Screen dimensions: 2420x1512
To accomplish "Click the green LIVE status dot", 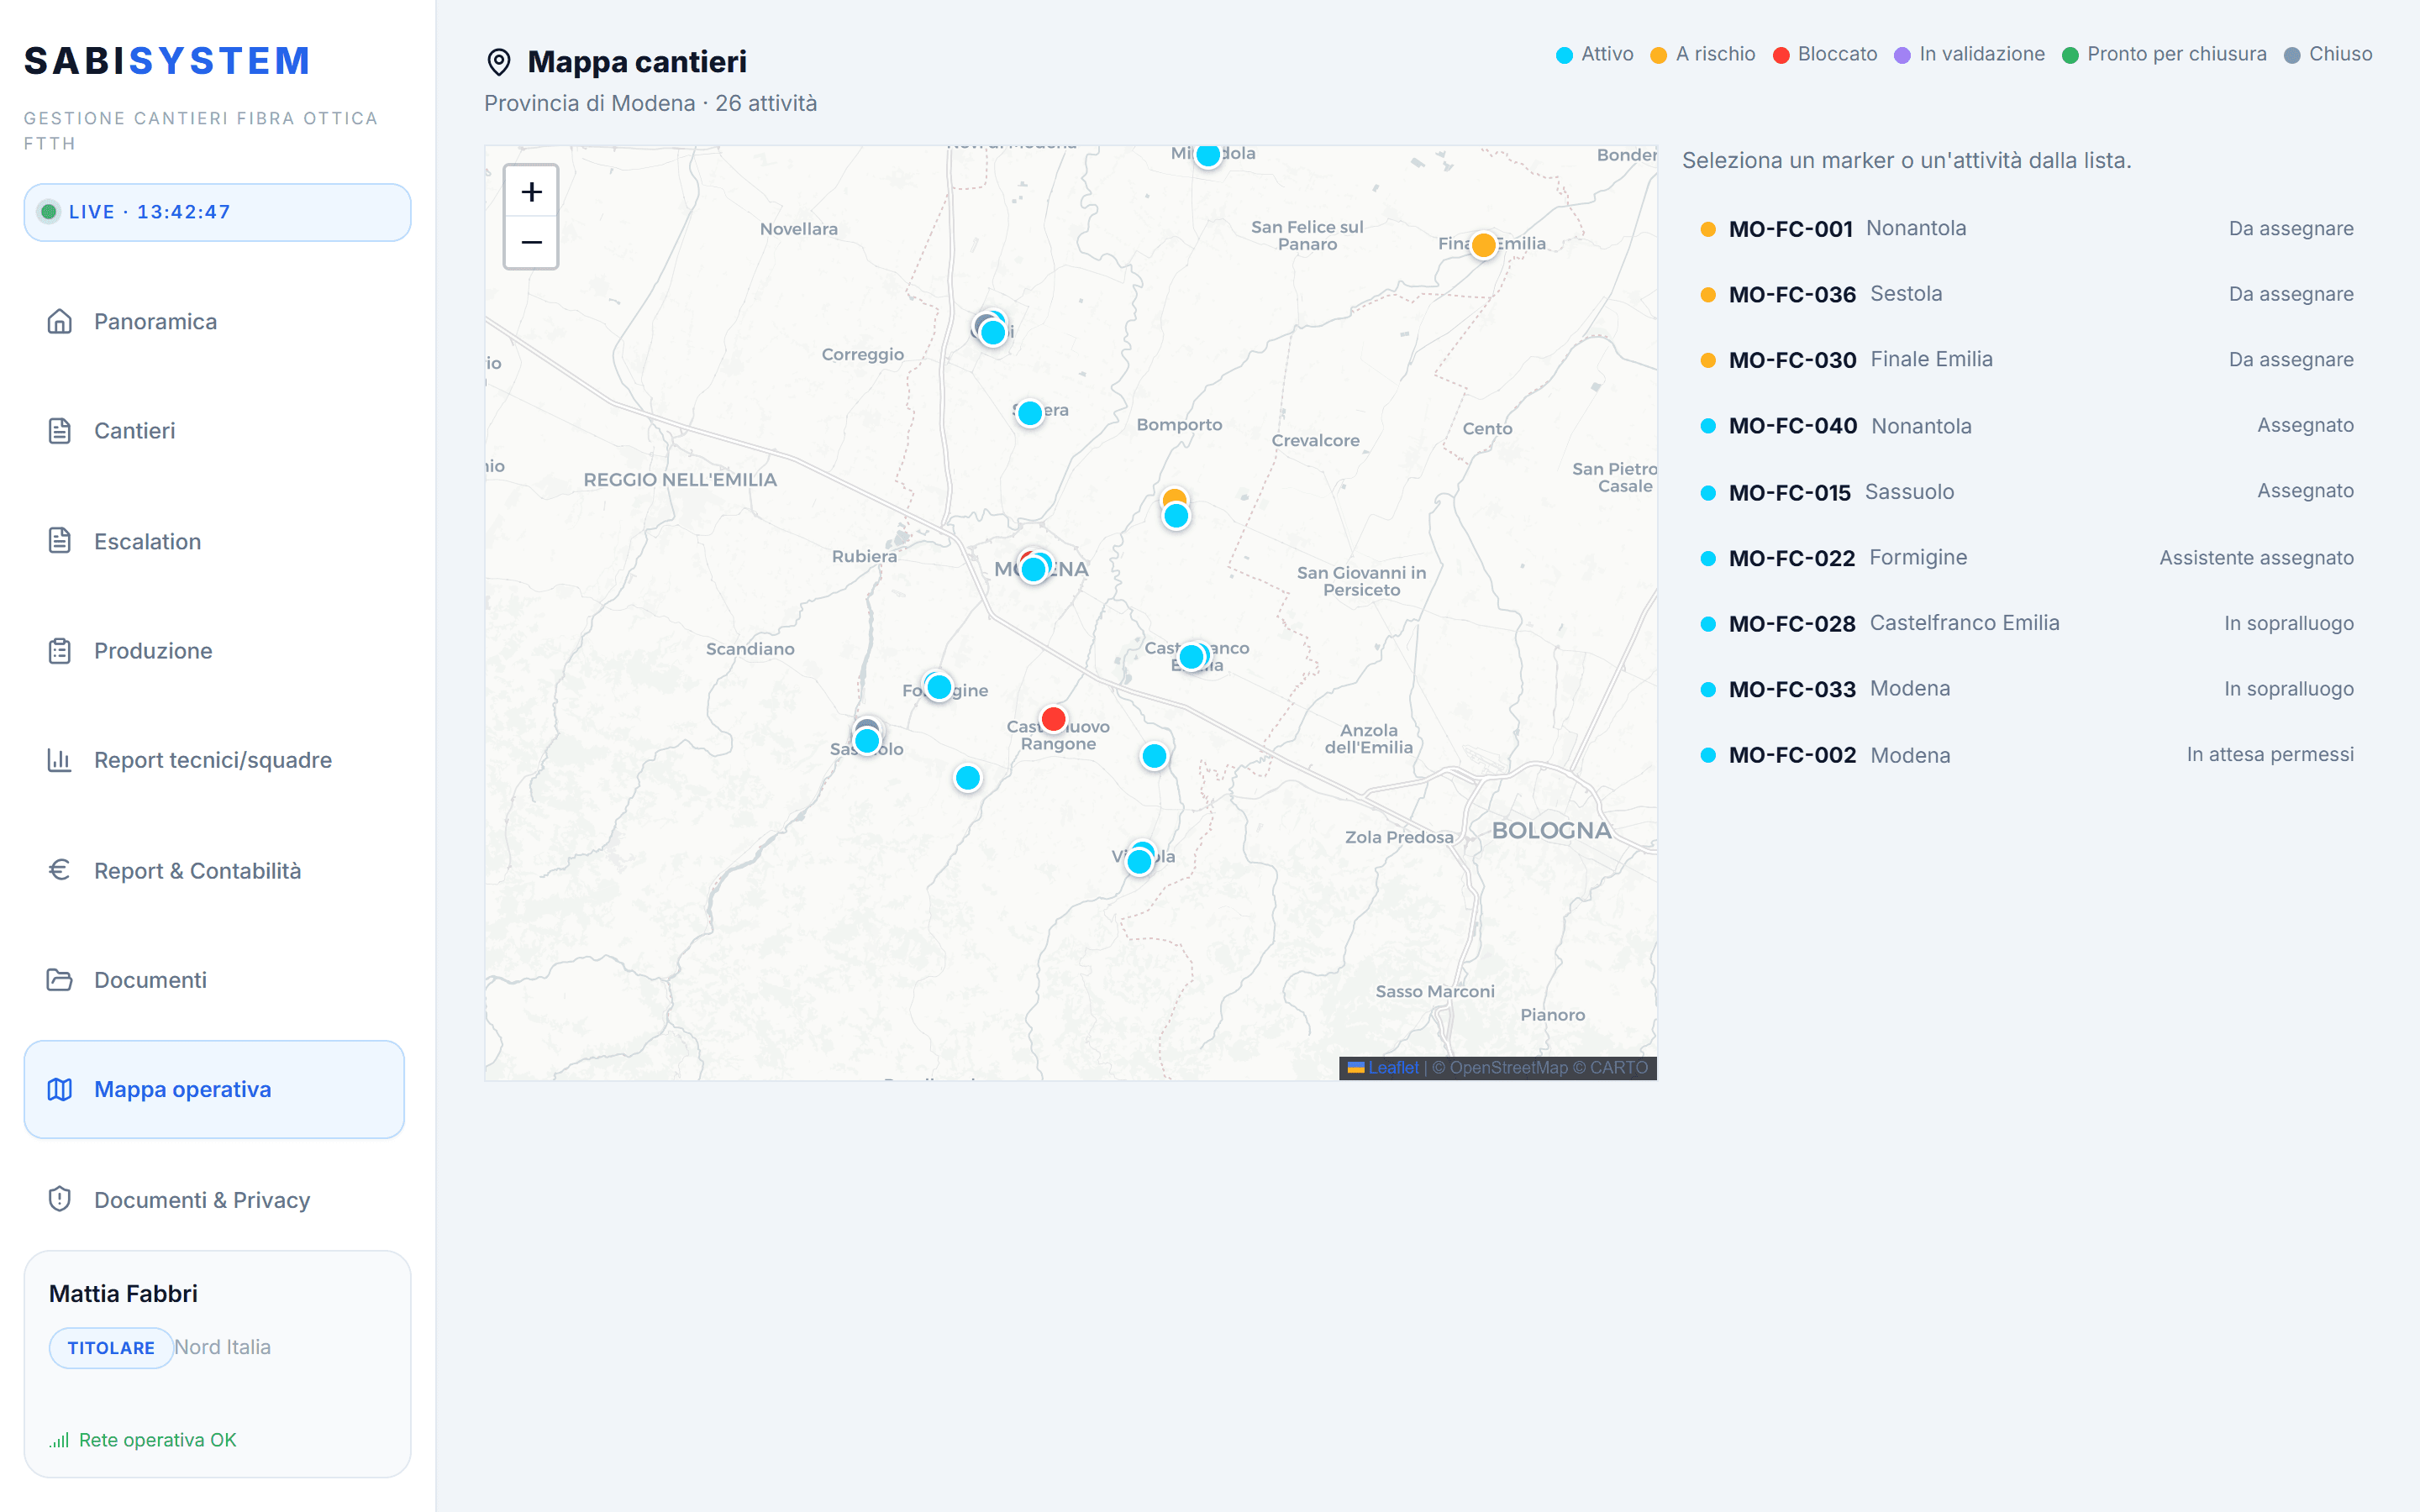I will (48, 212).
